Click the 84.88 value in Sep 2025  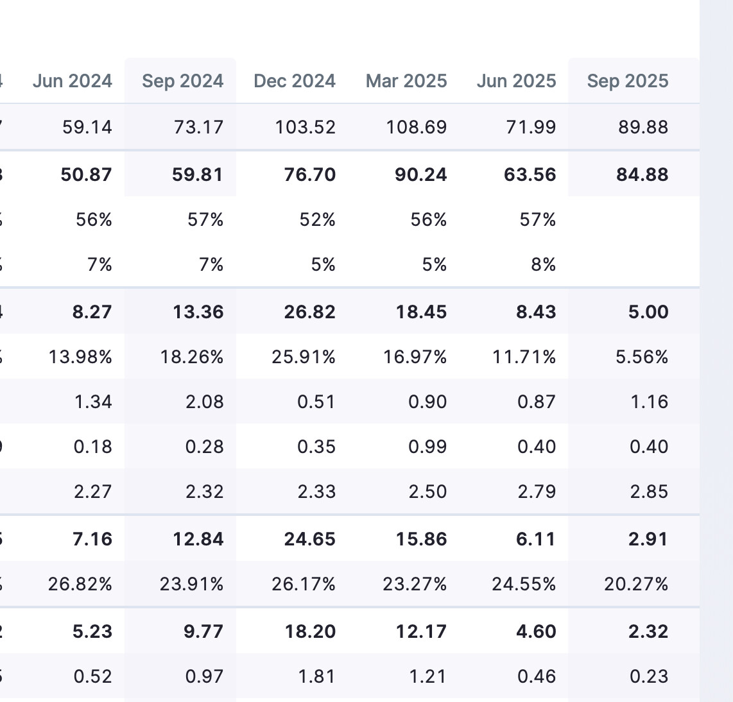tap(642, 175)
